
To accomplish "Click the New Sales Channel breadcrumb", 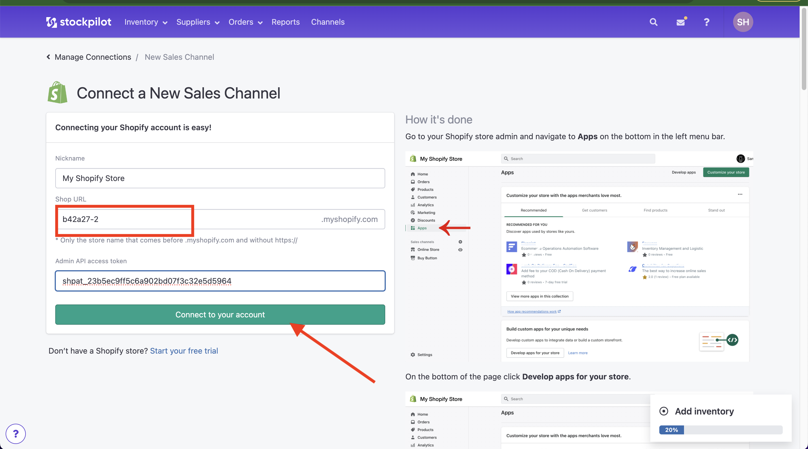I will [x=179, y=57].
